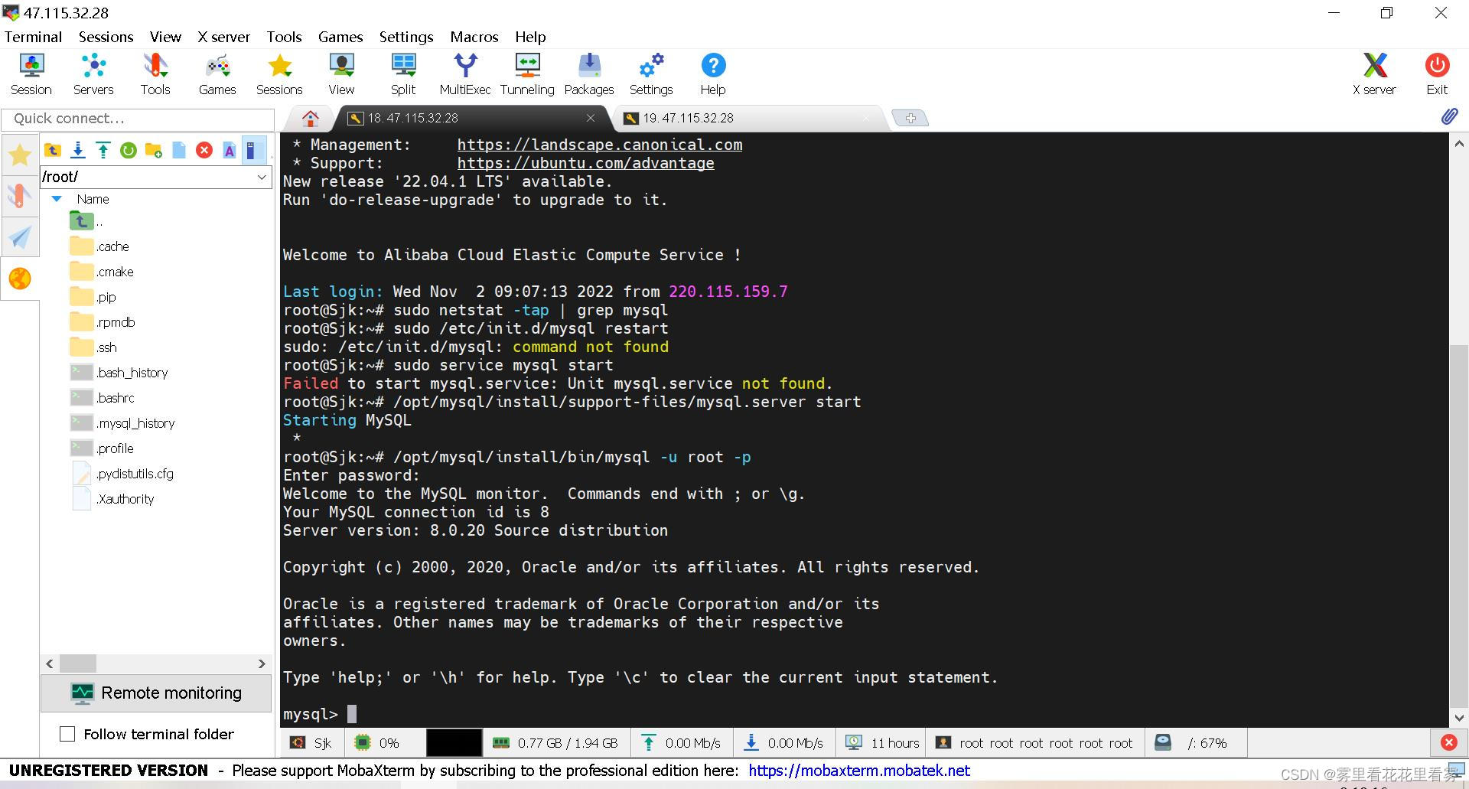Collapse the Name tree arrow
Viewport: 1469px width, 789px height.
pyautogui.click(x=57, y=199)
